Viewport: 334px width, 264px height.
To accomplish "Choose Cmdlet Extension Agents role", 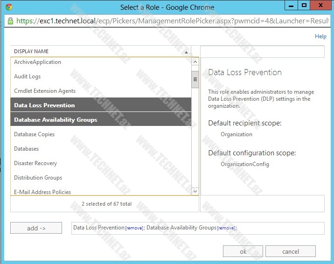I will [45, 91].
